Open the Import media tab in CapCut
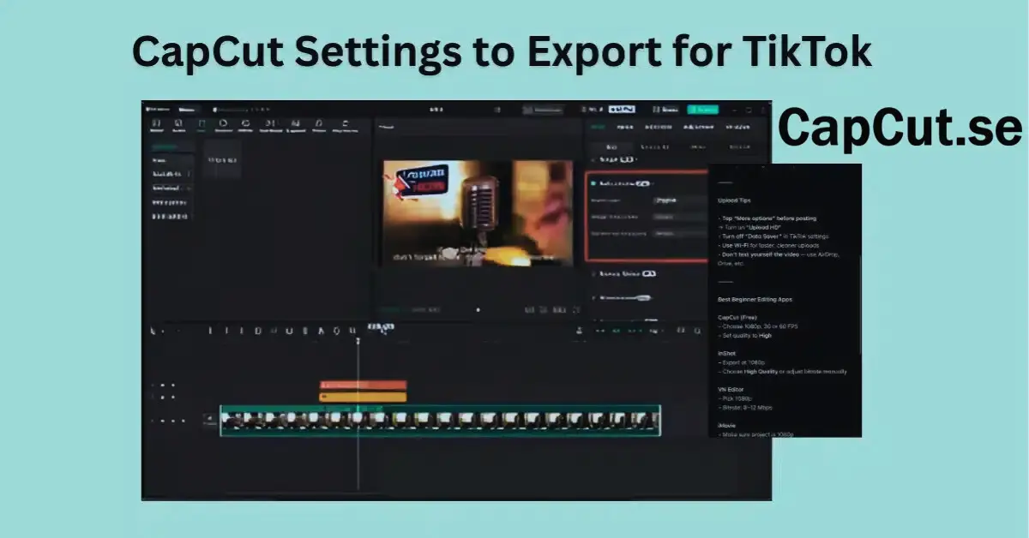Screen dimensions: 1029x538 click(x=157, y=126)
